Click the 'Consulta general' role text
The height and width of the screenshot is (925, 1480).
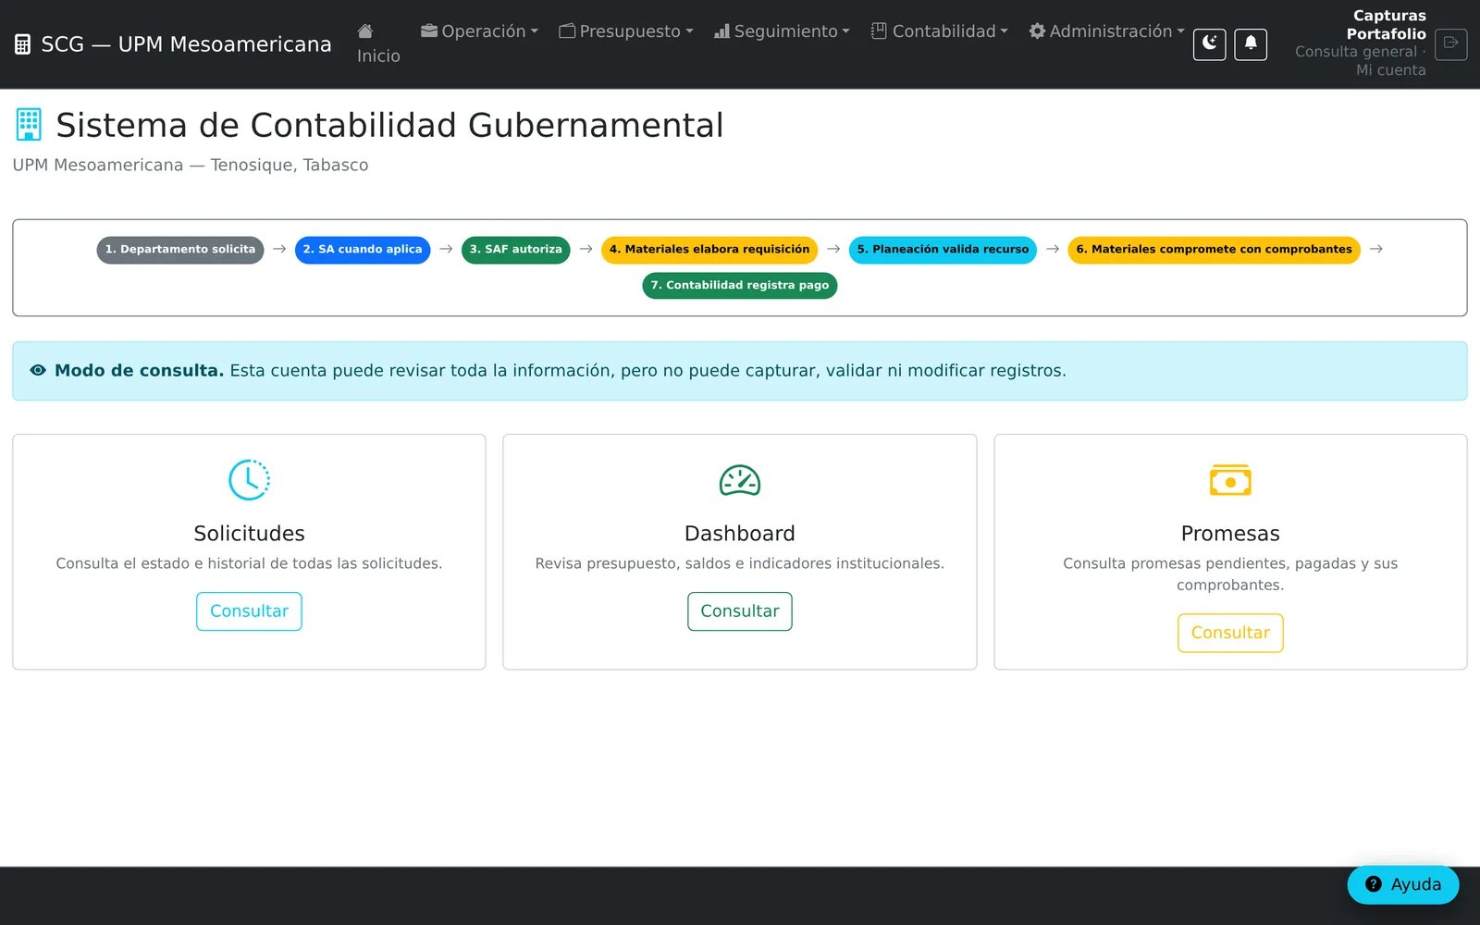1355,52
